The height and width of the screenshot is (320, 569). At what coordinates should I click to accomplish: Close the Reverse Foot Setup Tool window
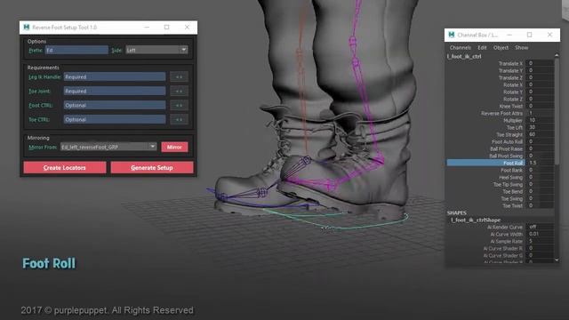click(187, 28)
